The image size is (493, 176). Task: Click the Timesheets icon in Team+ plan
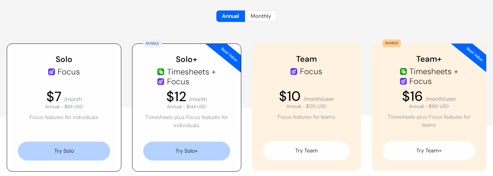pos(403,71)
